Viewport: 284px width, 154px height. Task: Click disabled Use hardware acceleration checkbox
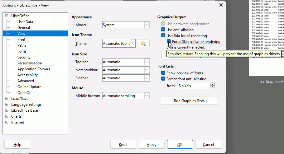pyautogui.click(x=163, y=24)
